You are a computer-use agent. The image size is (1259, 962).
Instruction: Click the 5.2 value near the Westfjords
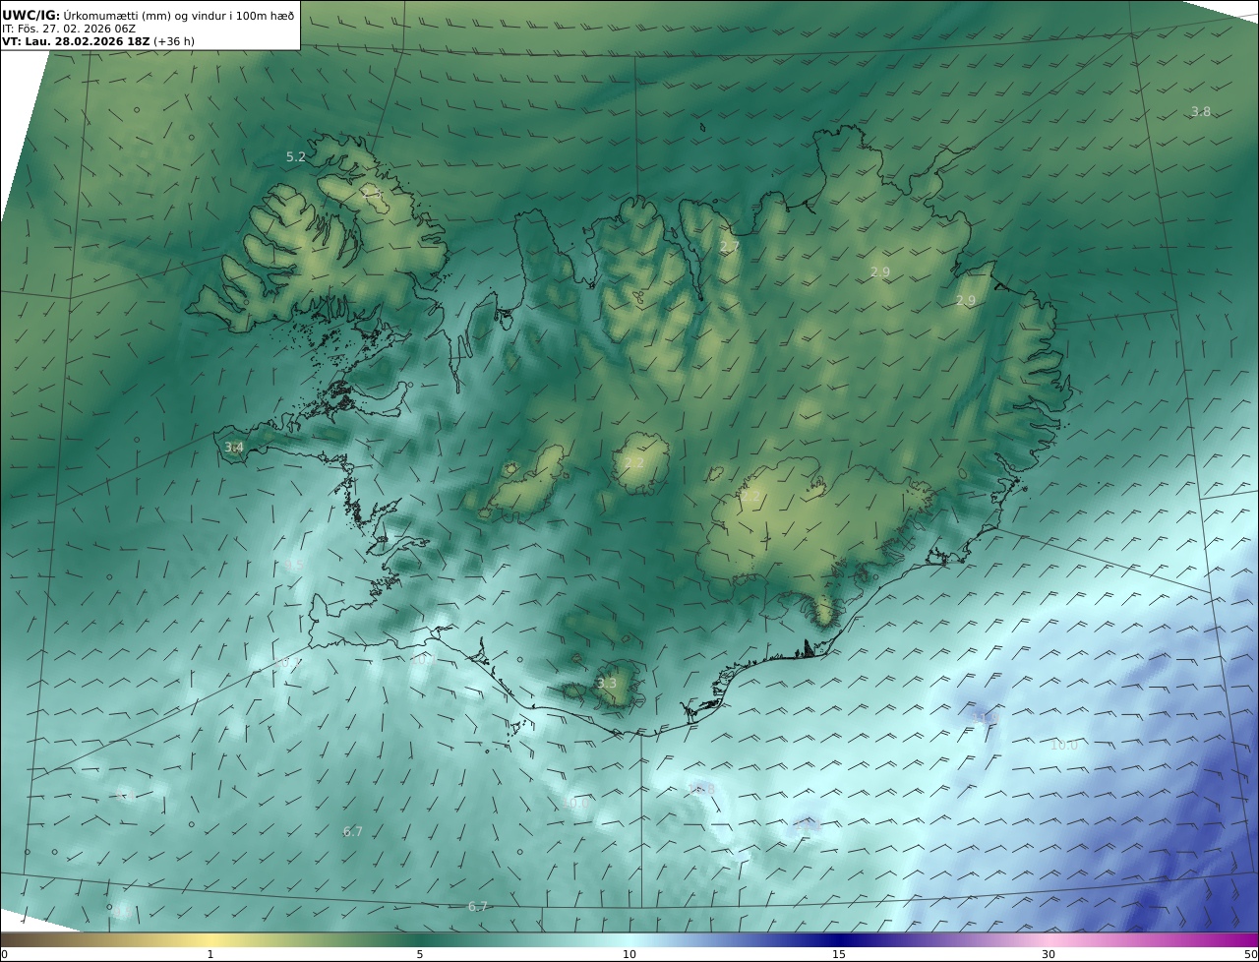296,157
